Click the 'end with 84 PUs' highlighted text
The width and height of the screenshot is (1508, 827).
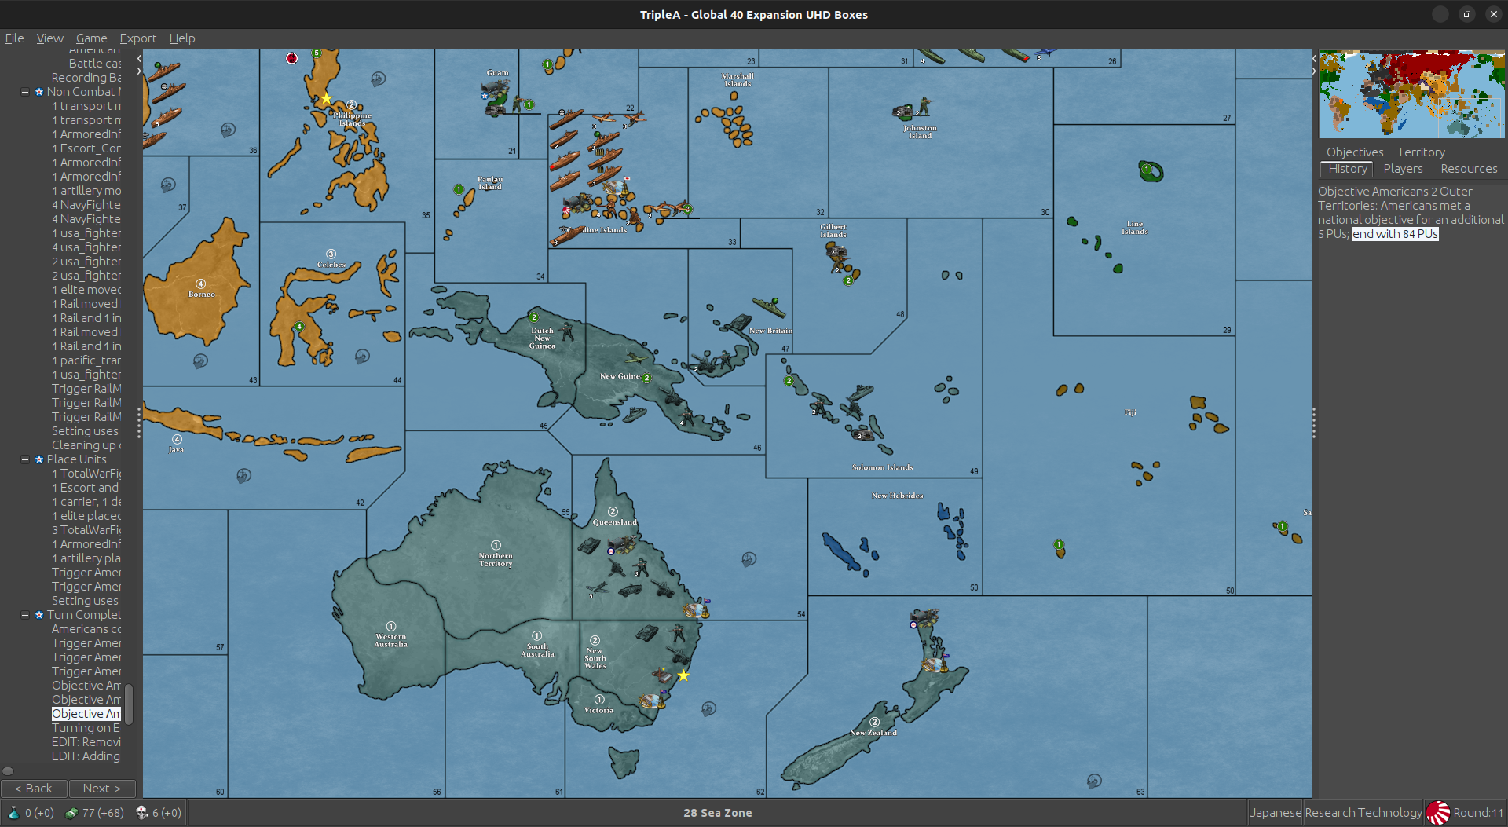(1396, 234)
